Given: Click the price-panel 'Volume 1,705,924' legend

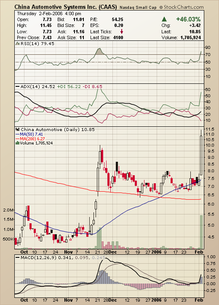Looking at the screenshot, I should pos(36,143).
